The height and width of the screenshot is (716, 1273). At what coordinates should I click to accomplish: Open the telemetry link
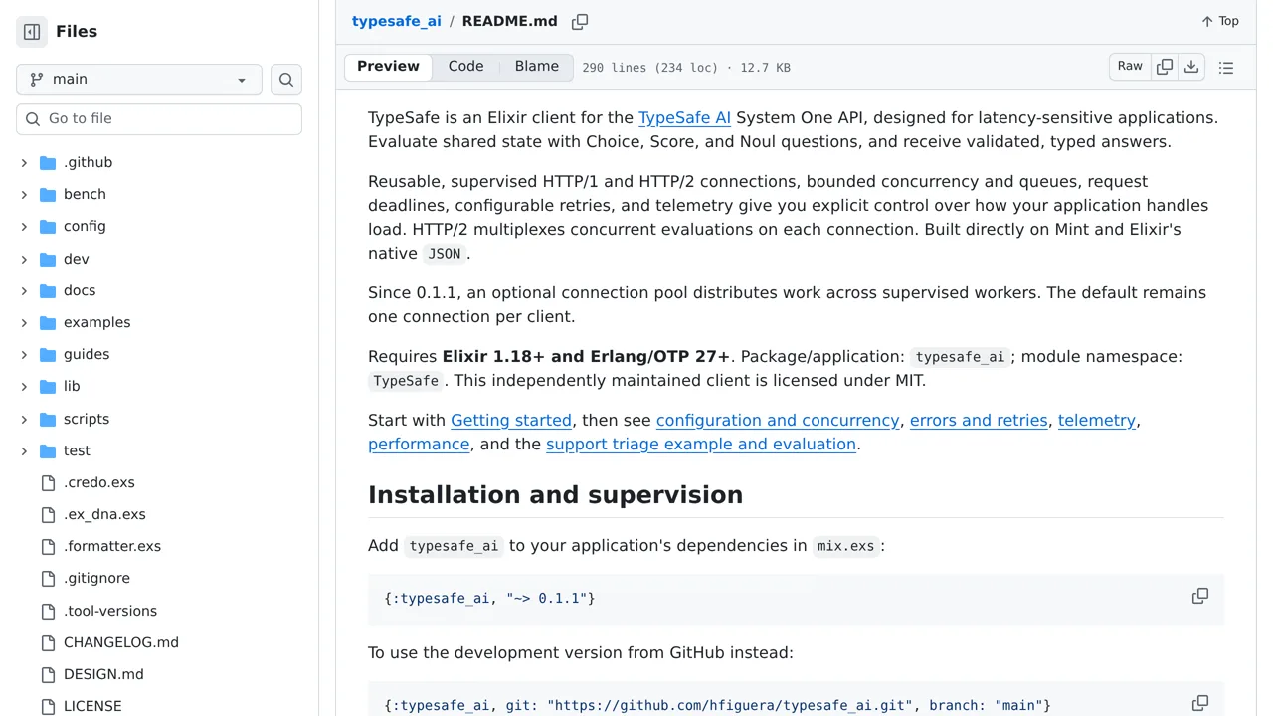pyautogui.click(x=1097, y=420)
